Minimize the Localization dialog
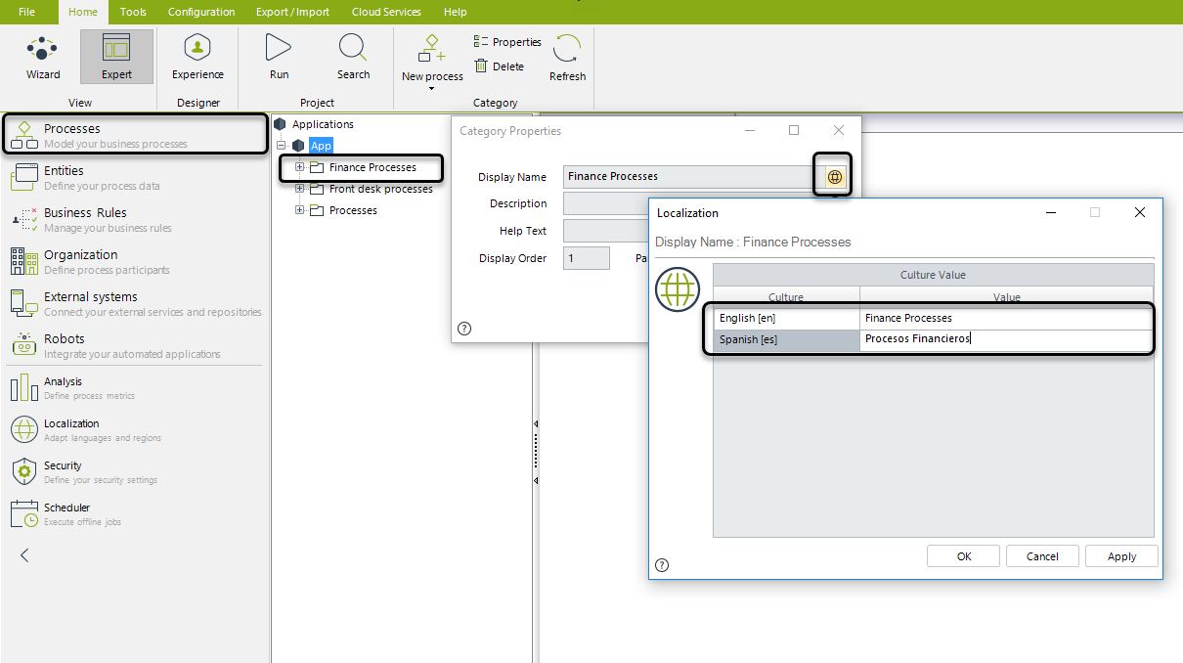The width and height of the screenshot is (1183, 663). (x=1051, y=212)
